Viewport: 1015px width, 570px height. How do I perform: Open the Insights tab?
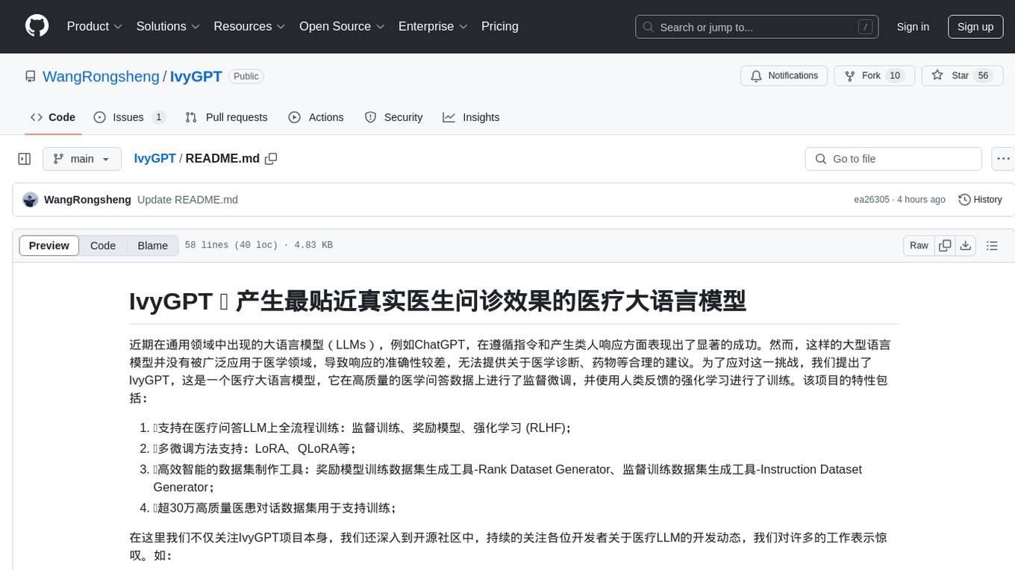tap(471, 117)
